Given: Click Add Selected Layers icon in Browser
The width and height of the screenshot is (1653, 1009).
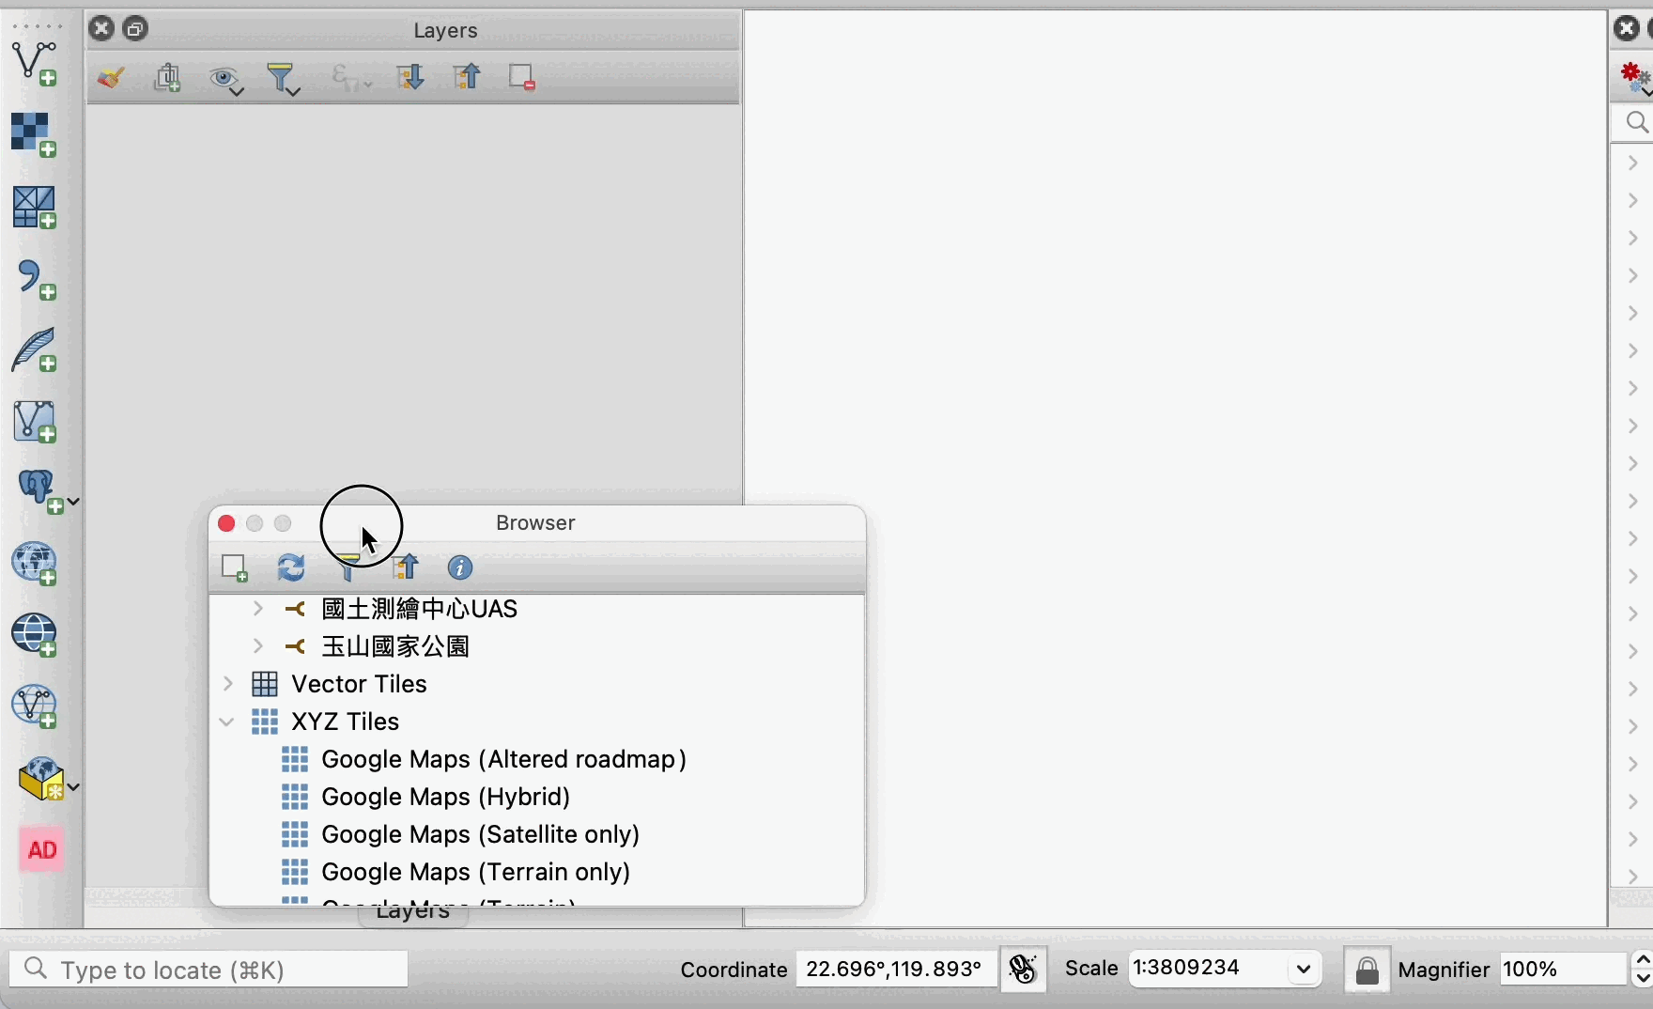Looking at the screenshot, I should tap(234, 568).
